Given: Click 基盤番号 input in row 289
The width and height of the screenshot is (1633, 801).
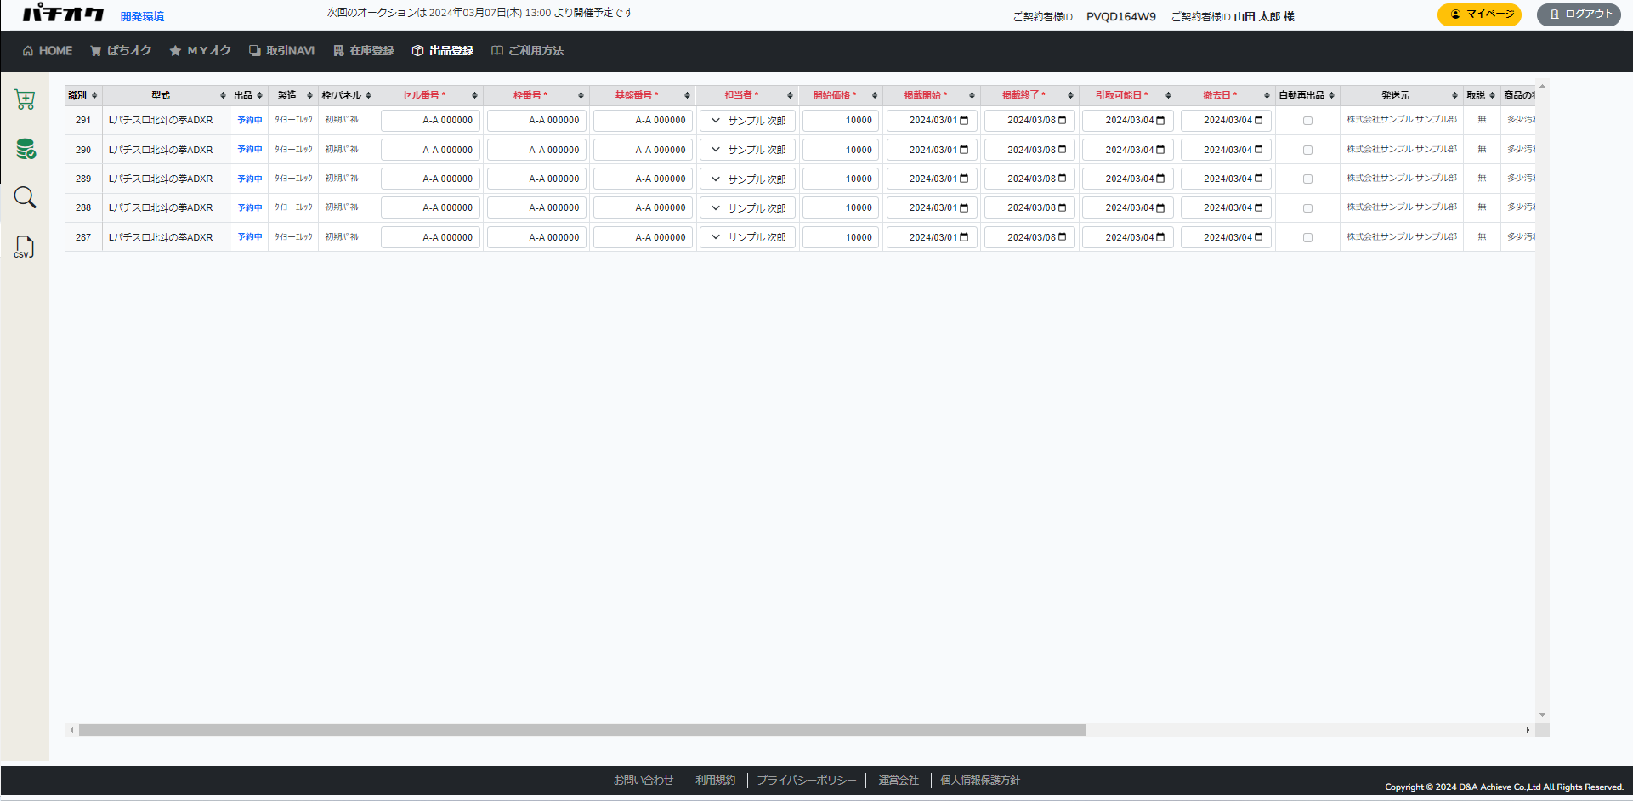Looking at the screenshot, I should [x=643, y=179].
